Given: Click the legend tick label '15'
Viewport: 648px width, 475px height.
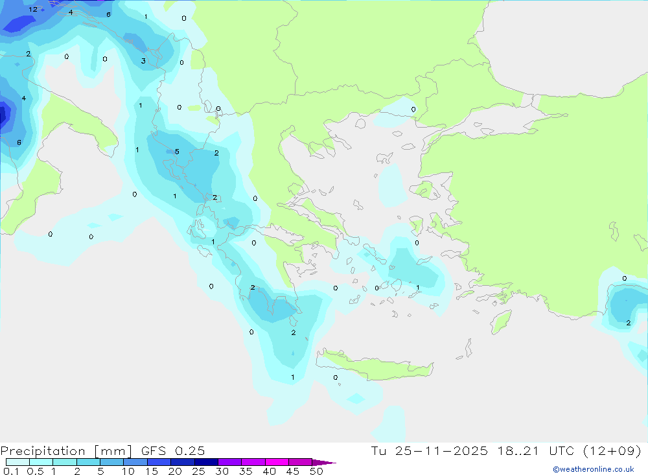Looking at the screenshot, I should (152, 471).
